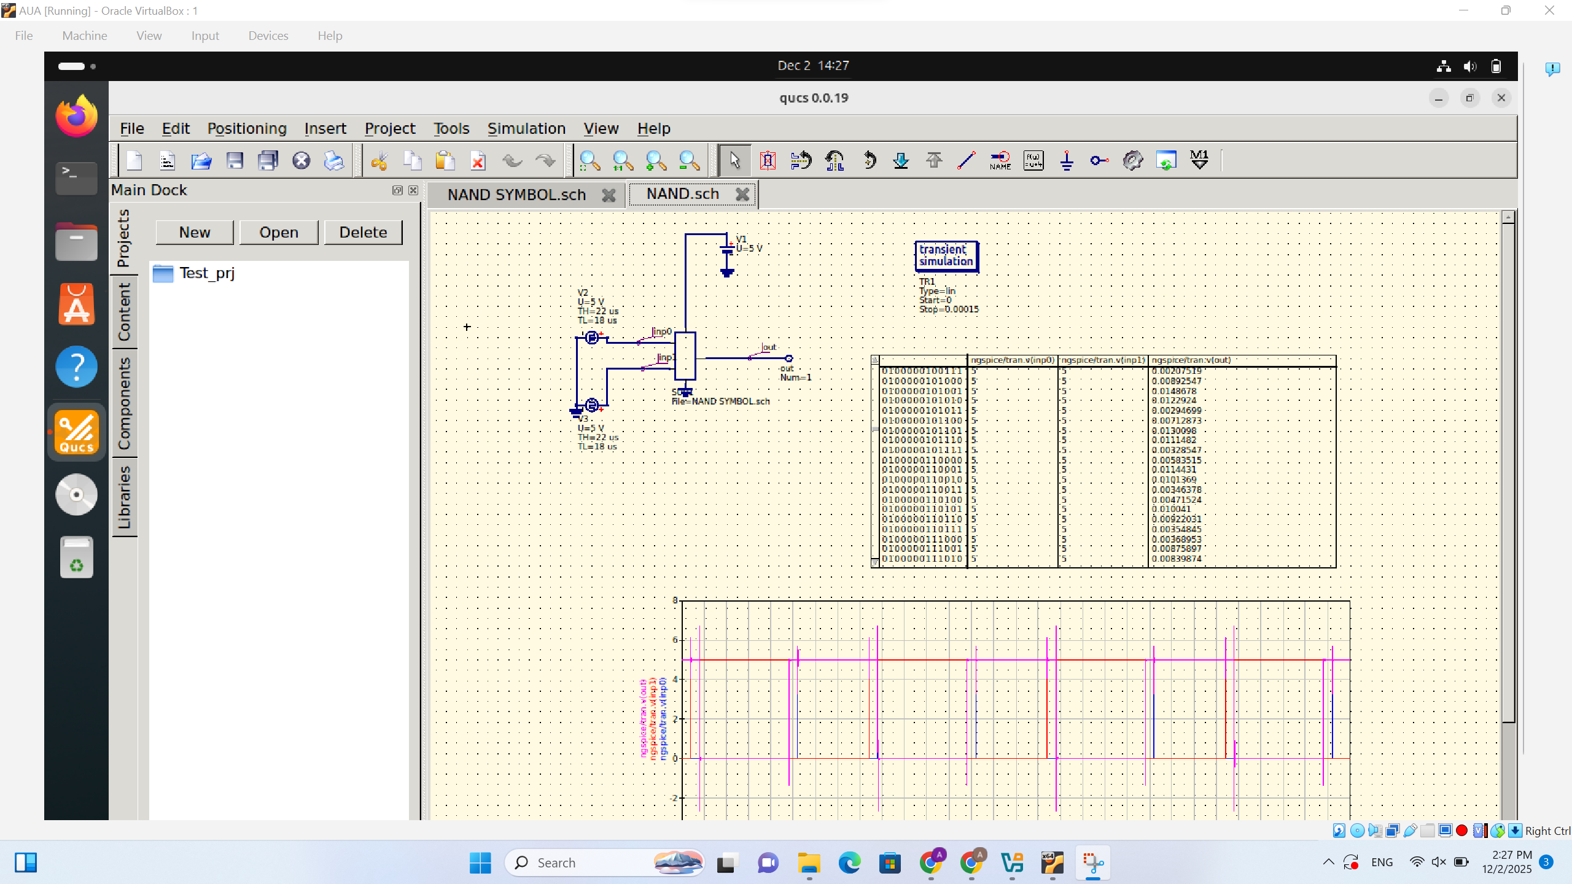Open the Project menu
This screenshot has height=884, width=1572.
tap(390, 128)
